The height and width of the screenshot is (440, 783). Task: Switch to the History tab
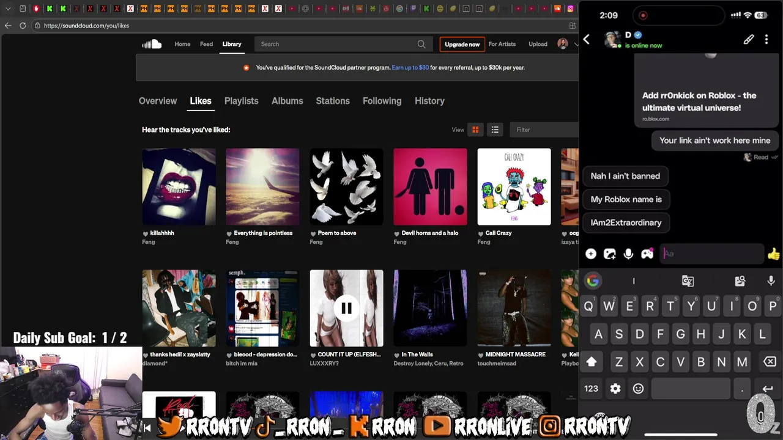pos(429,101)
